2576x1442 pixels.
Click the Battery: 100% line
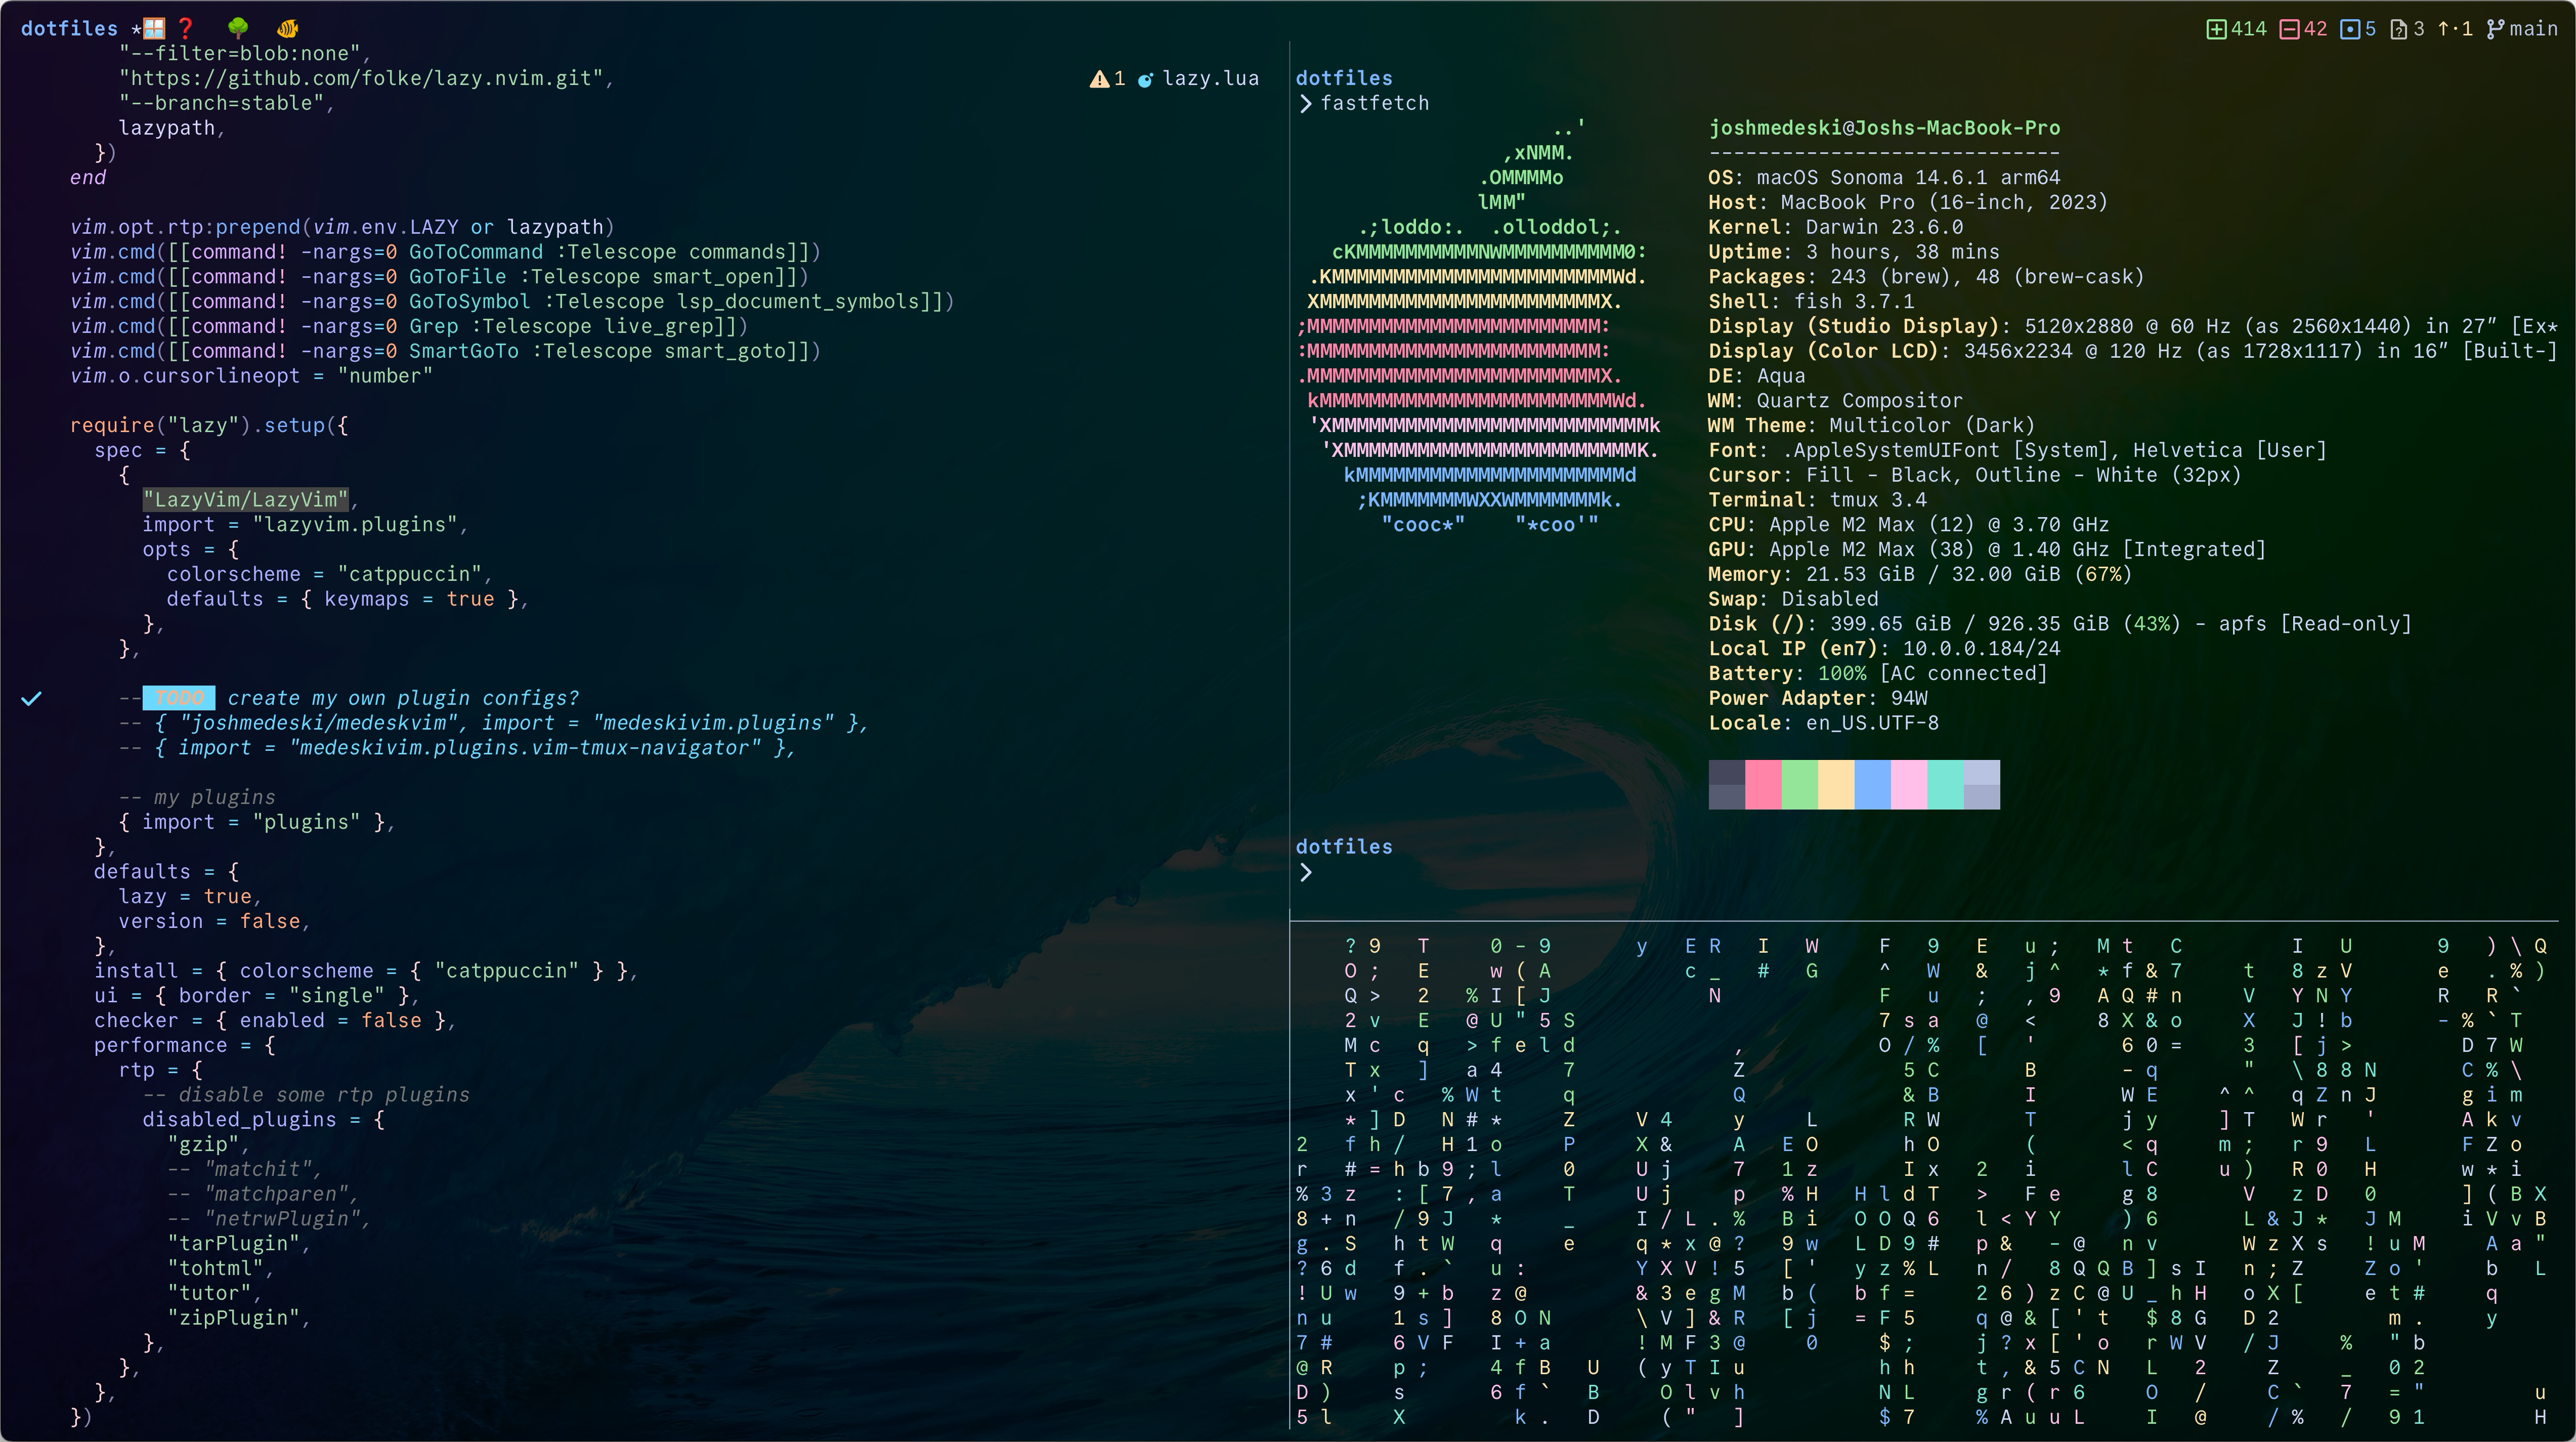click(1878, 673)
